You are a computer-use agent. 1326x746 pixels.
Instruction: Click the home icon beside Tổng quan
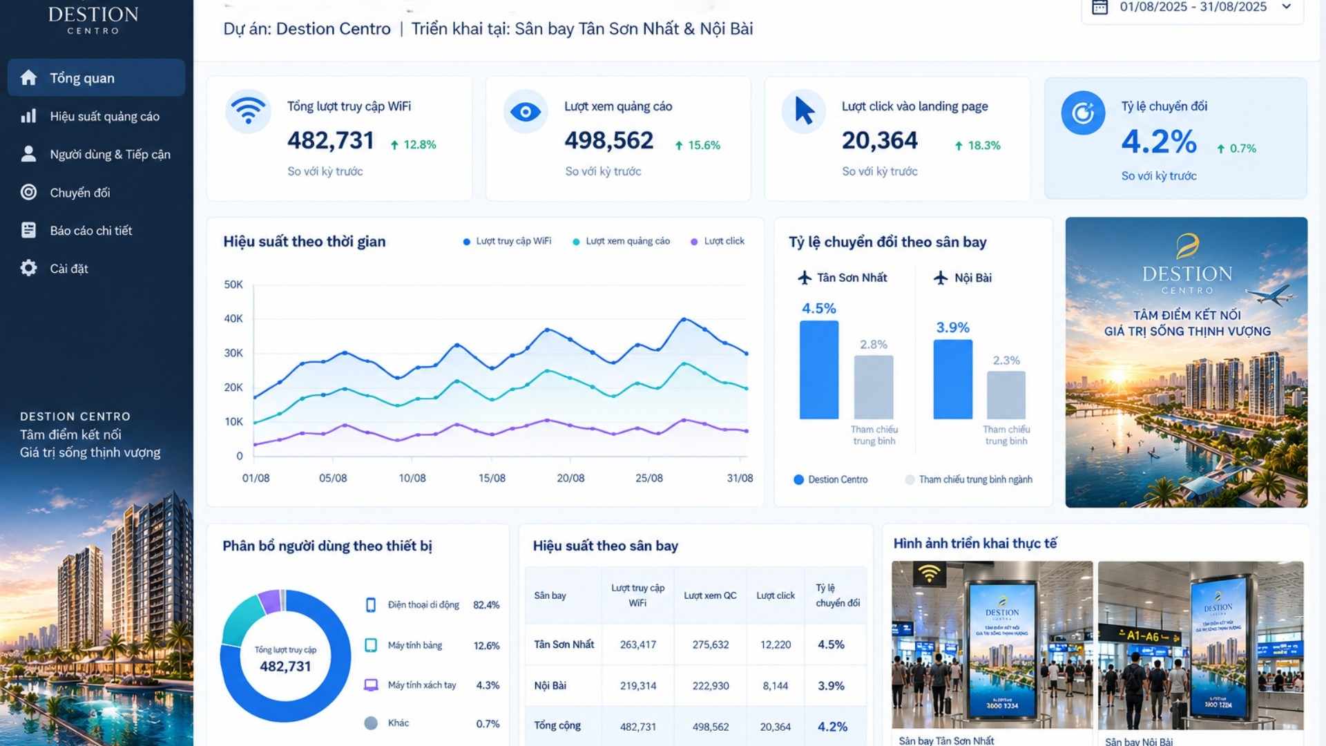click(28, 77)
